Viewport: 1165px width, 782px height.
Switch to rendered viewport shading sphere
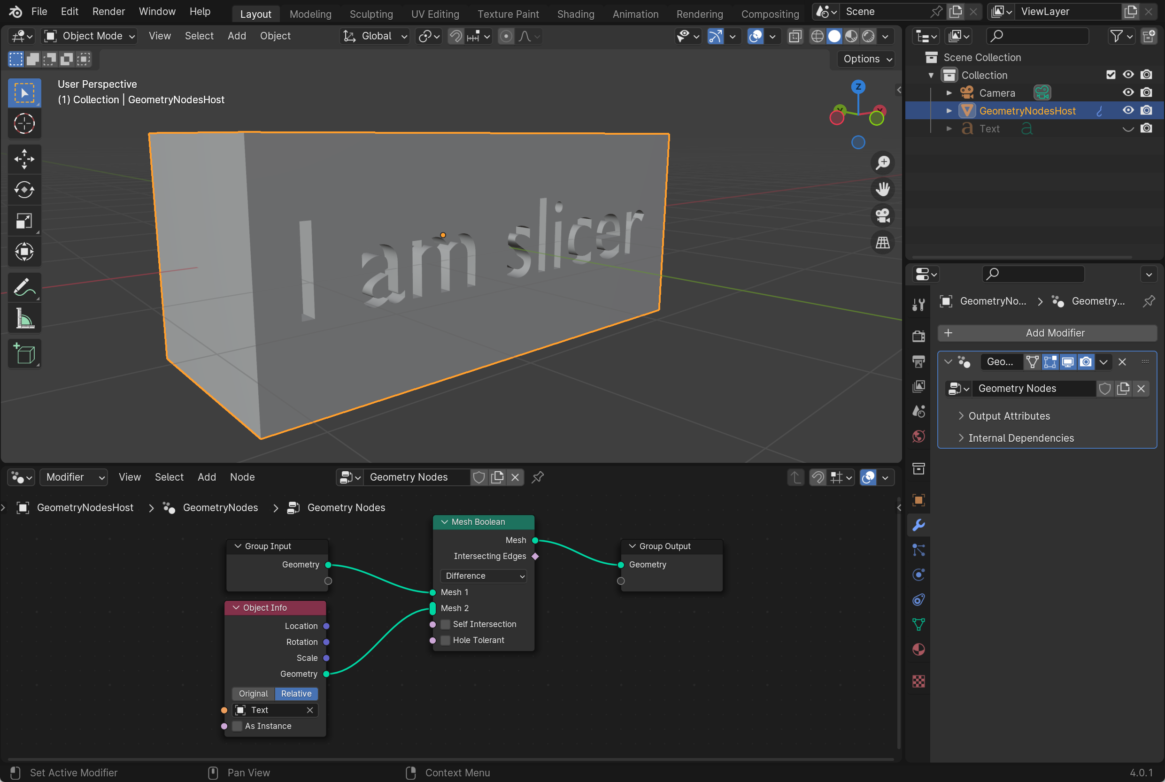(x=869, y=36)
